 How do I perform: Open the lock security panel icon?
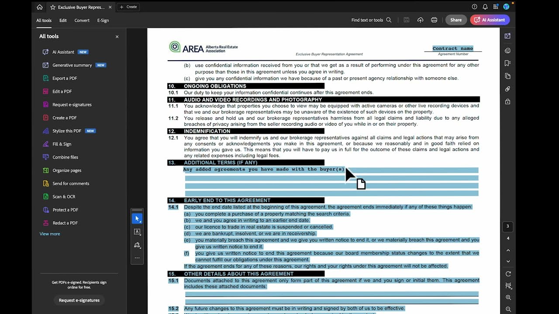pos(507,102)
